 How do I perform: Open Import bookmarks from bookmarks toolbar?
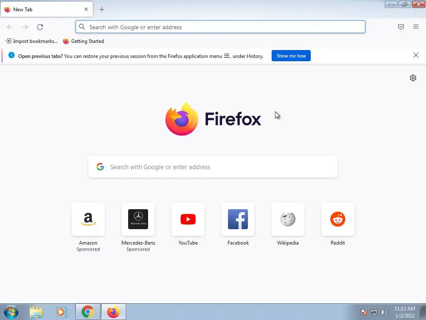point(32,41)
